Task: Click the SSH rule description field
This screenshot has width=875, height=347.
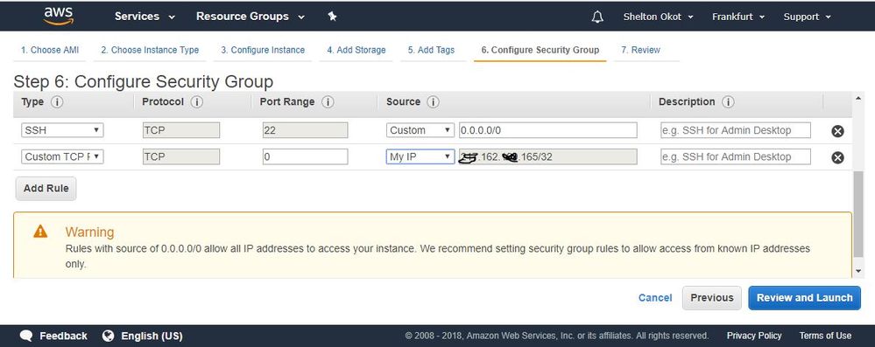Action: tap(736, 130)
